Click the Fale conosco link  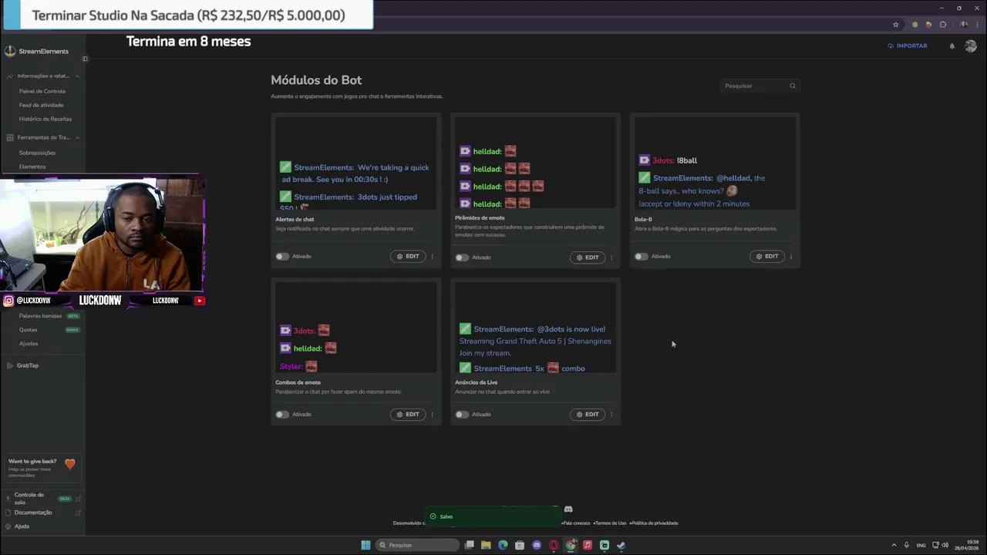(x=577, y=523)
